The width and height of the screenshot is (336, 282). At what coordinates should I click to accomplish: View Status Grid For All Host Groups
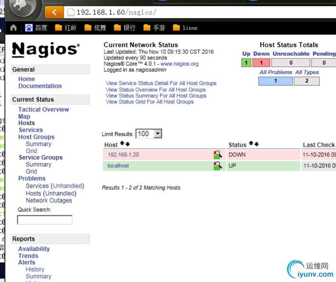(x=149, y=102)
